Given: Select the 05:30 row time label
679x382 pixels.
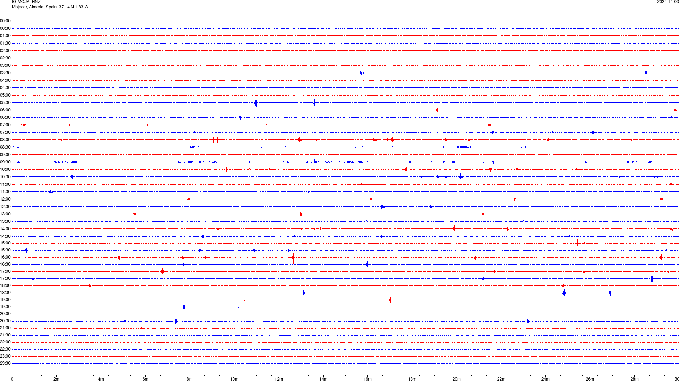Looking at the screenshot, I should [5, 103].
